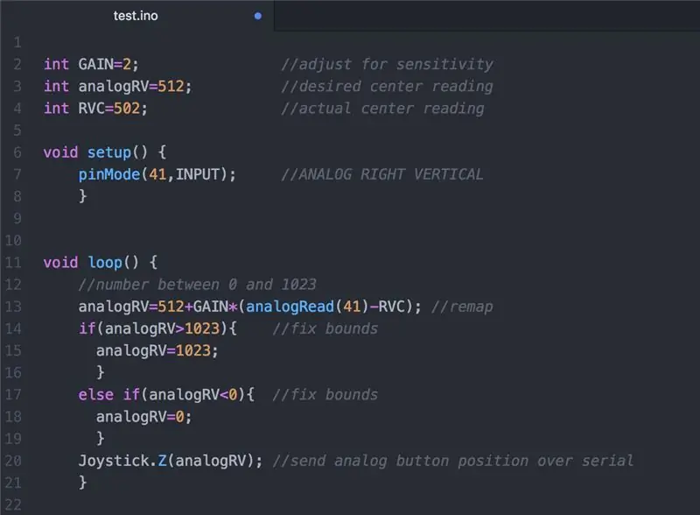Click line number 5 in the gutter
Viewport: 700px width, 515px height.
17,131
